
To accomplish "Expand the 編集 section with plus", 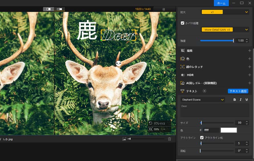I will coord(249,51).
